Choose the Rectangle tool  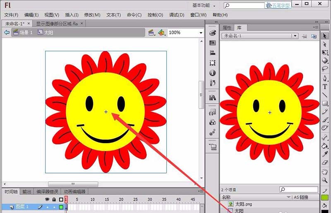(x=325, y=103)
